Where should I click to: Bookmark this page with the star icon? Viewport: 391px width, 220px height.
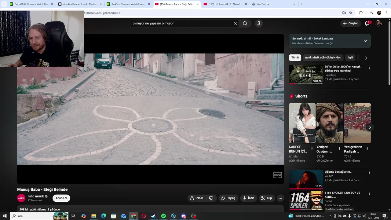351,13
